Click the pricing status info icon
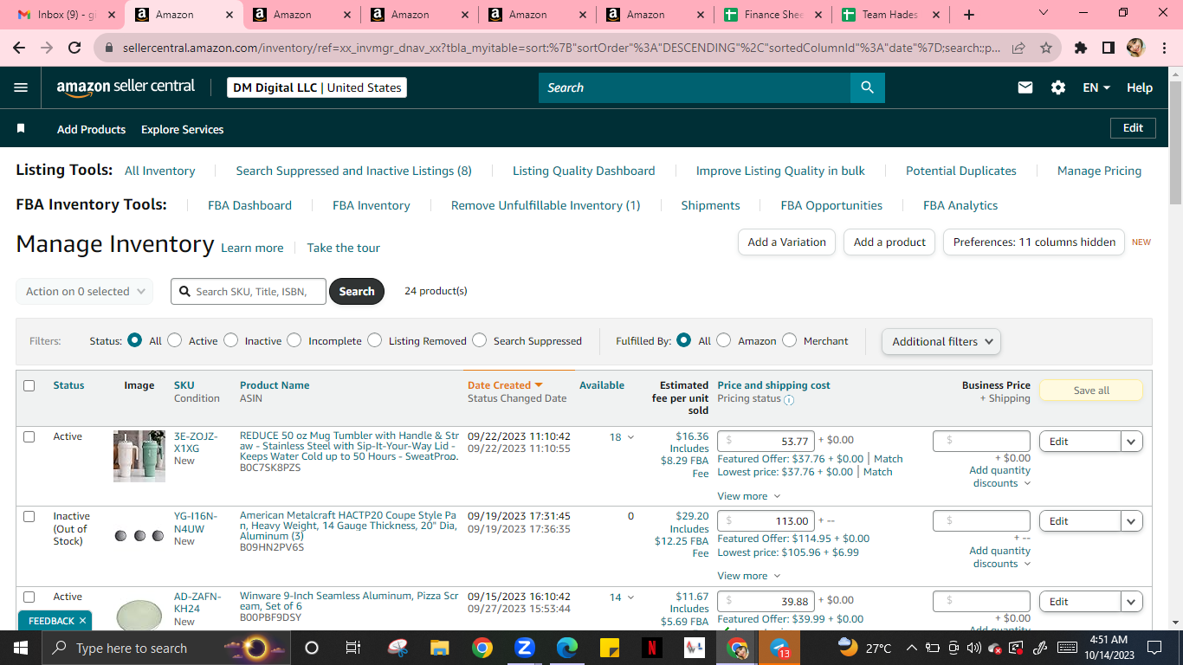 pos(789,399)
